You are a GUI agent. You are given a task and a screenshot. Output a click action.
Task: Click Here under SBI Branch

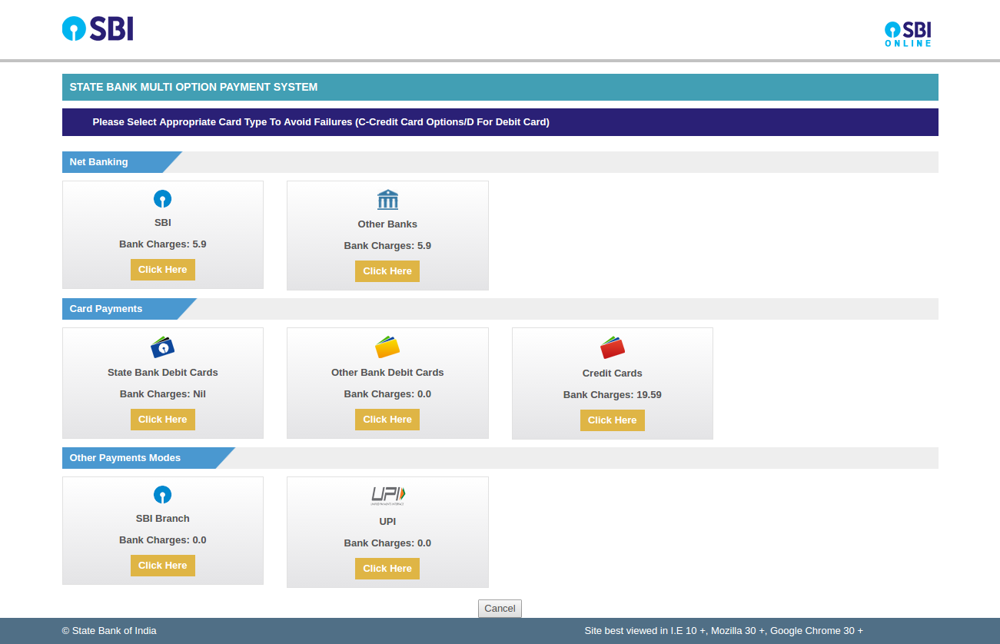click(x=162, y=566)
